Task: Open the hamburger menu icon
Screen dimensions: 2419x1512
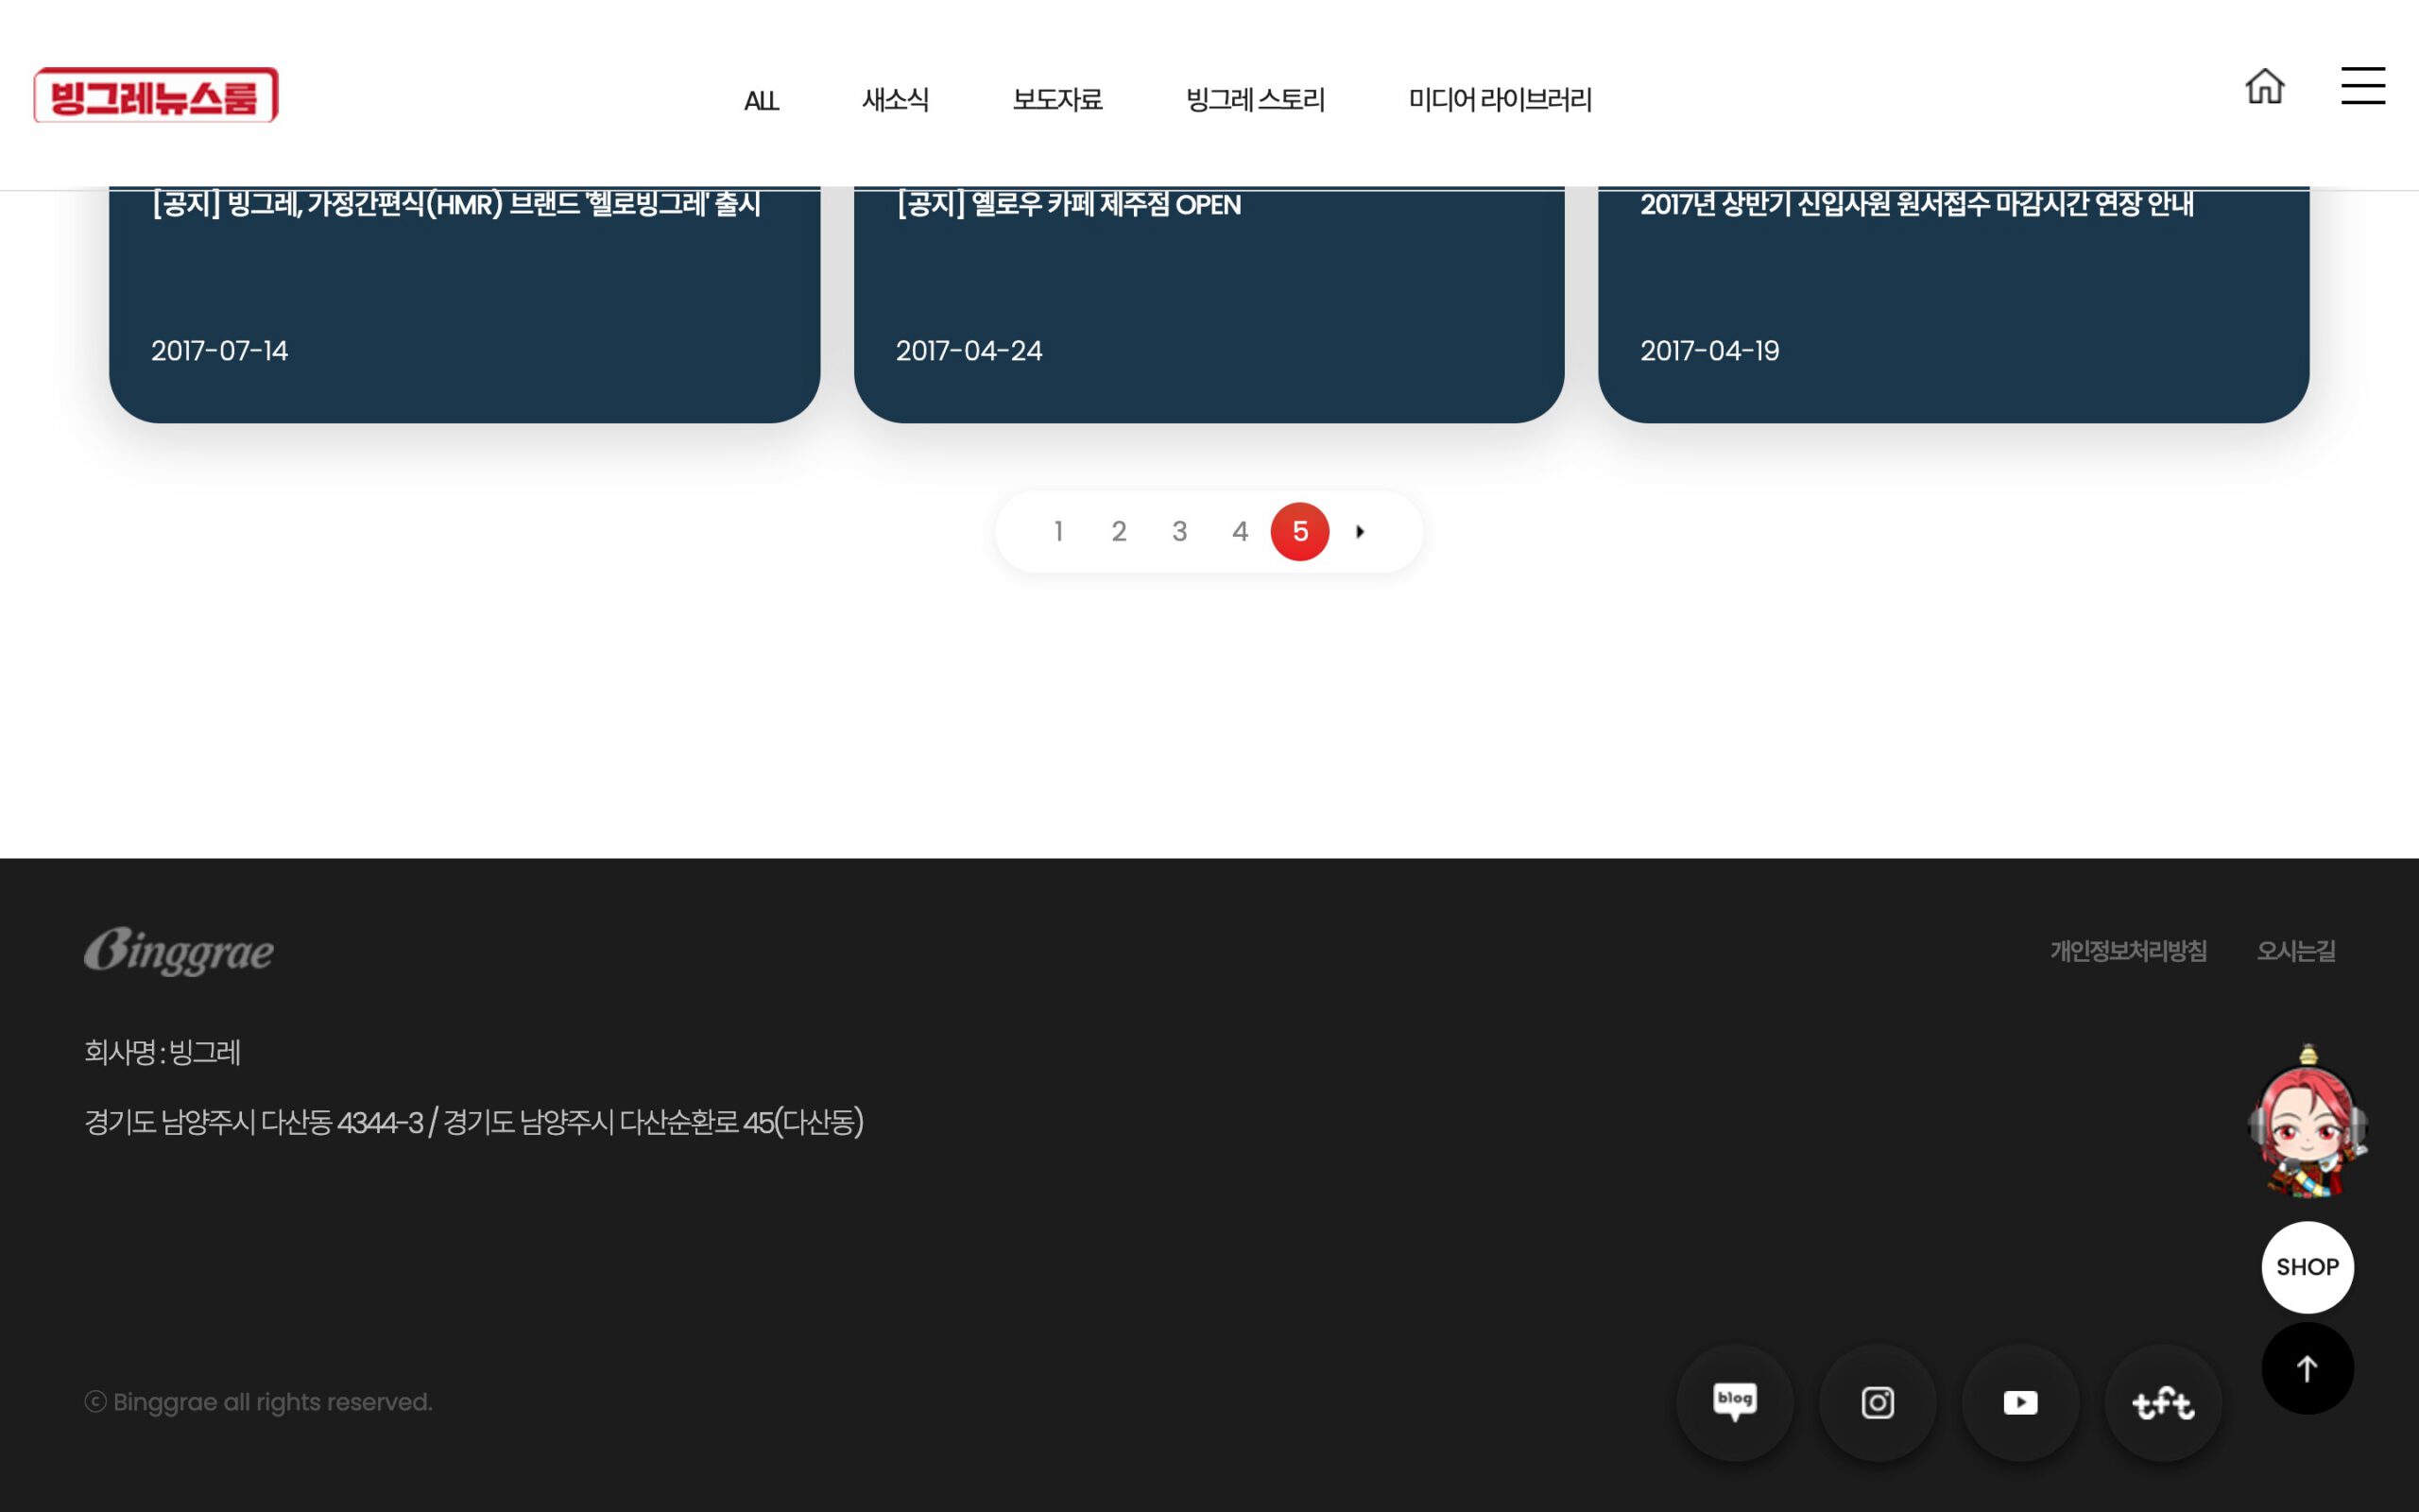Action: [2362, 86]
